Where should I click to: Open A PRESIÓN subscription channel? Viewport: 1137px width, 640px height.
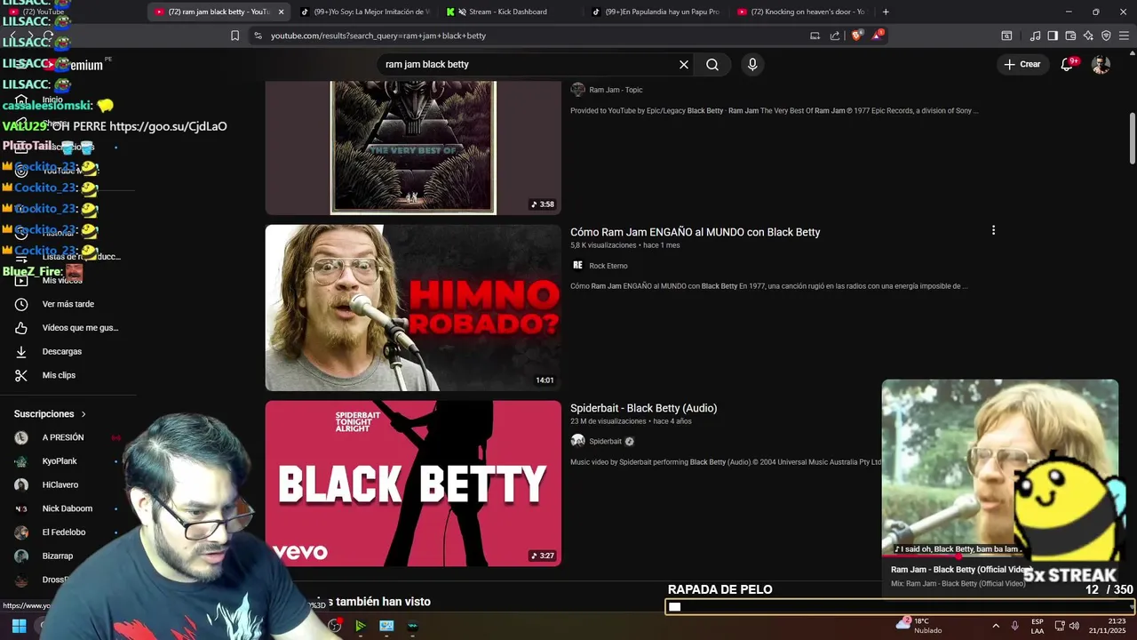63,437
